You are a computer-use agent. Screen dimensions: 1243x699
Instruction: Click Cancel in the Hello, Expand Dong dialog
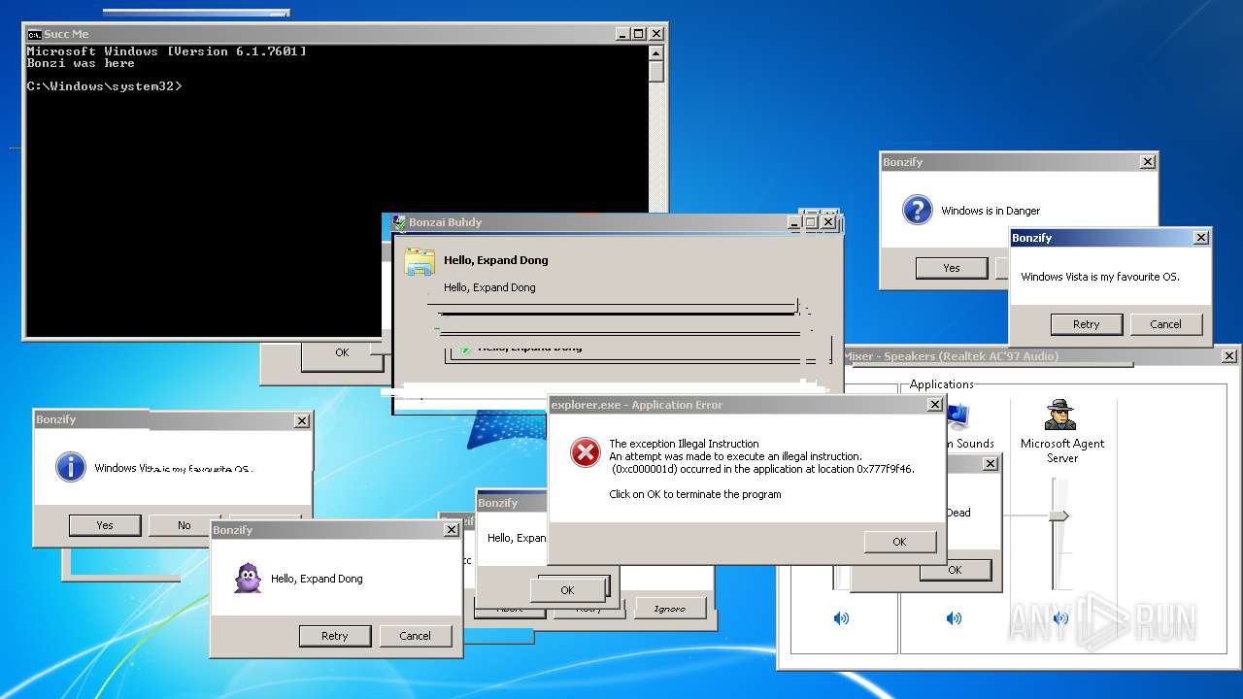coord(415,636)
